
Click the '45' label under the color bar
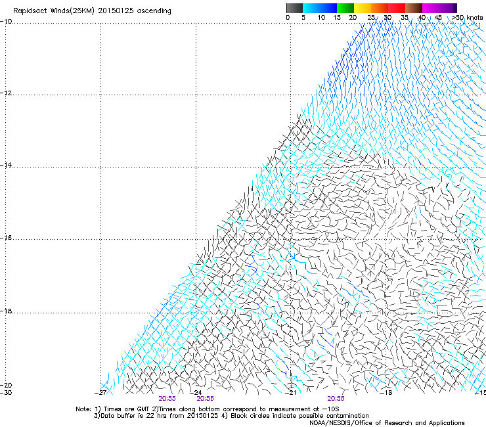[438, 18]
